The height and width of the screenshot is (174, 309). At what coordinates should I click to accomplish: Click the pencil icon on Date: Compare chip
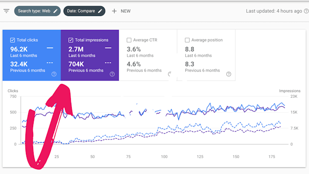[x=100, y=11]
